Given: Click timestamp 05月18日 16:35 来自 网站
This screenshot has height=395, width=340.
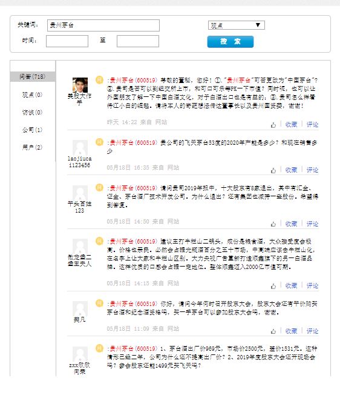Looking at the screenshot, I should tap(143, 168).
